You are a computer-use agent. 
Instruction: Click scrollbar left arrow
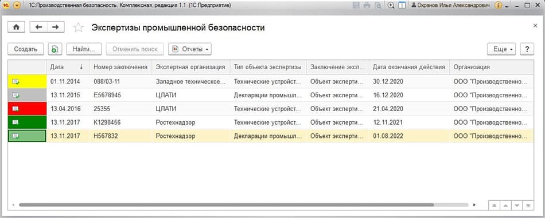[x=13, y=205]
